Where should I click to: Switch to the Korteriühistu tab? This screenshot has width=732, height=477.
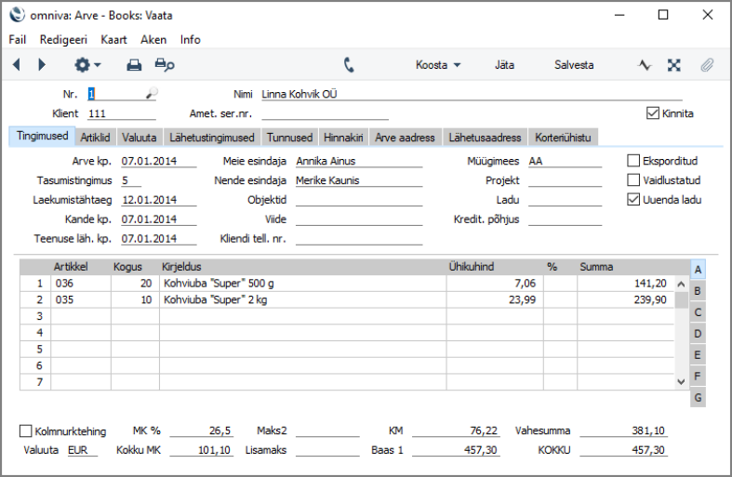click(x=563, y=138)
